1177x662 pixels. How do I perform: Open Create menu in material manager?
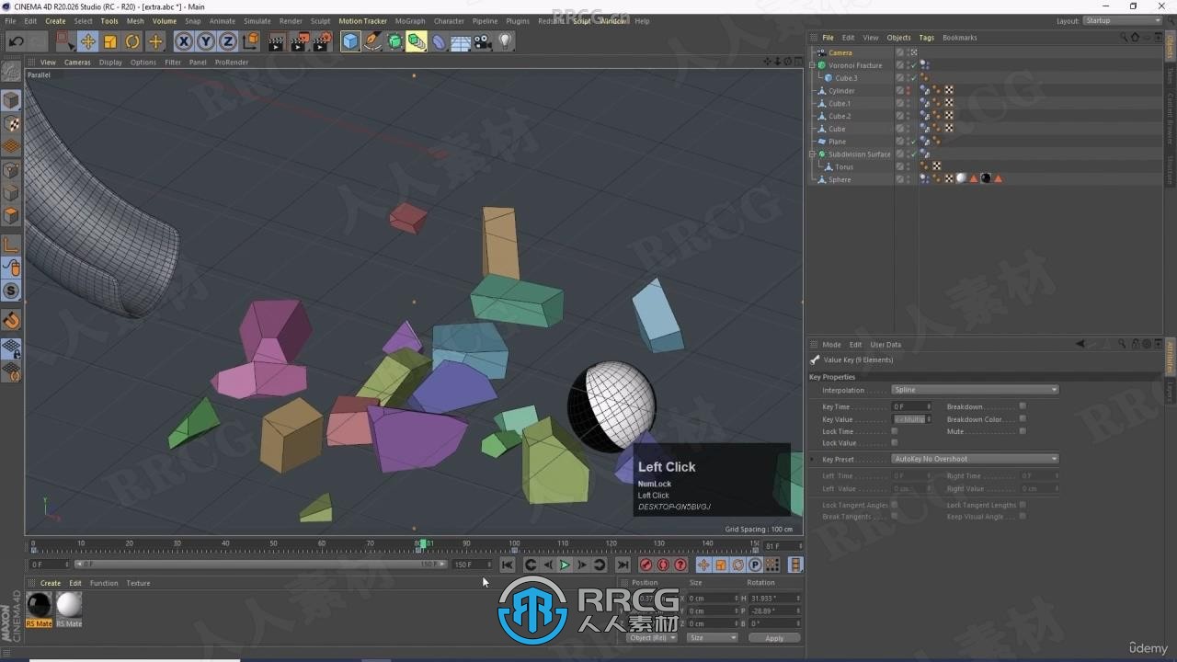point(51,583)
